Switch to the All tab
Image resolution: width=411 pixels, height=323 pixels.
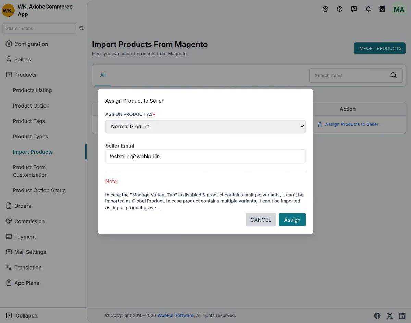[102, 75]
